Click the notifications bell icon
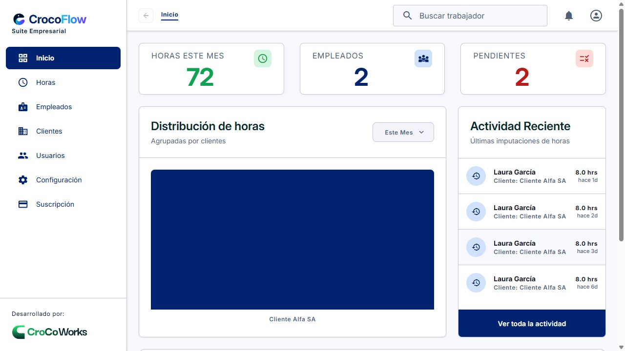 569,16
